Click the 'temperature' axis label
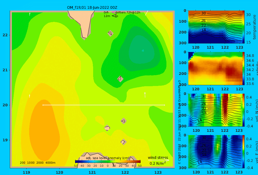 (x=254, y=27)
